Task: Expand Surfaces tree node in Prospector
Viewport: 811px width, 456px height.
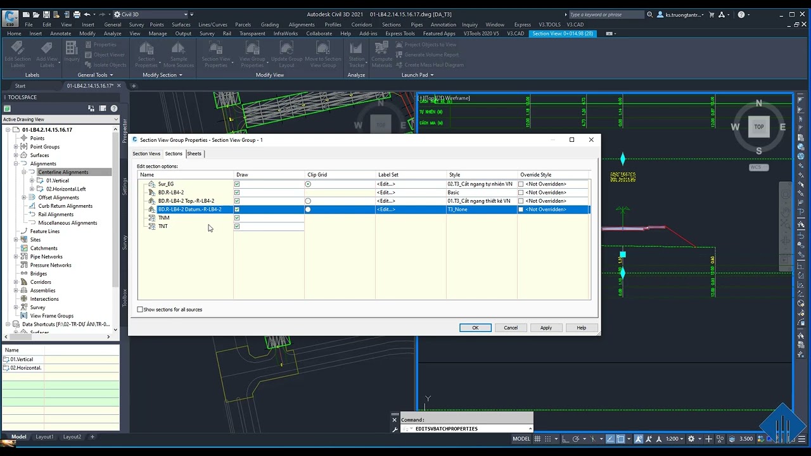Action: point(16,155)
